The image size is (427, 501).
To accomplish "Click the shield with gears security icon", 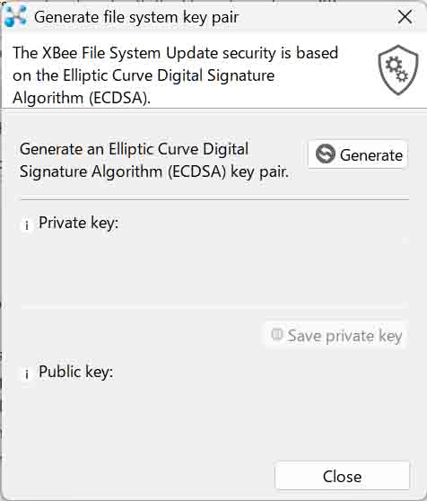I will pos(398,70).
